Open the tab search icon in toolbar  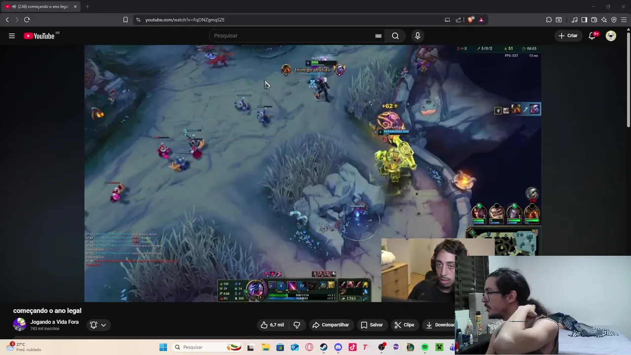click(x=559, y=20)
